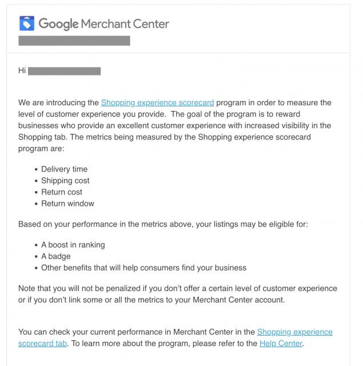Viewport: 363px width, 366px height.
Task: Click the redacted recipient name after "Hi"
Action: (64, 71)
